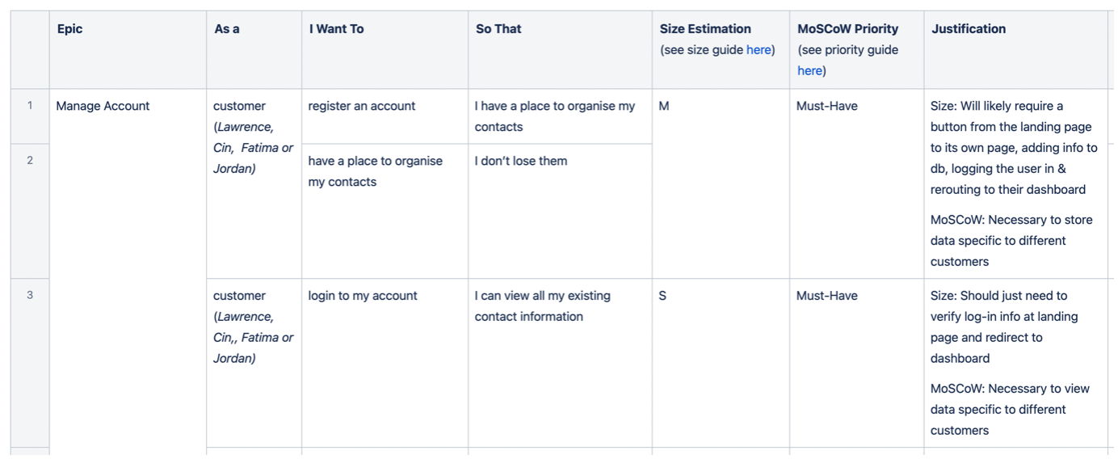Click the 'So That' column header
1118x459 pixels.
click(x=561, y=49)
